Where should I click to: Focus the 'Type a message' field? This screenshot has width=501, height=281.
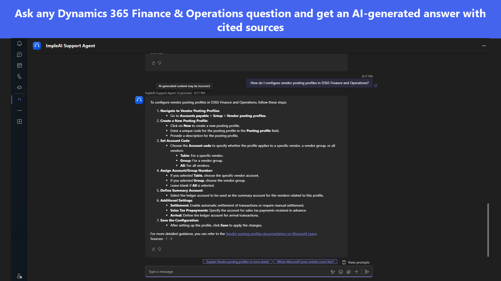[238, 272]
